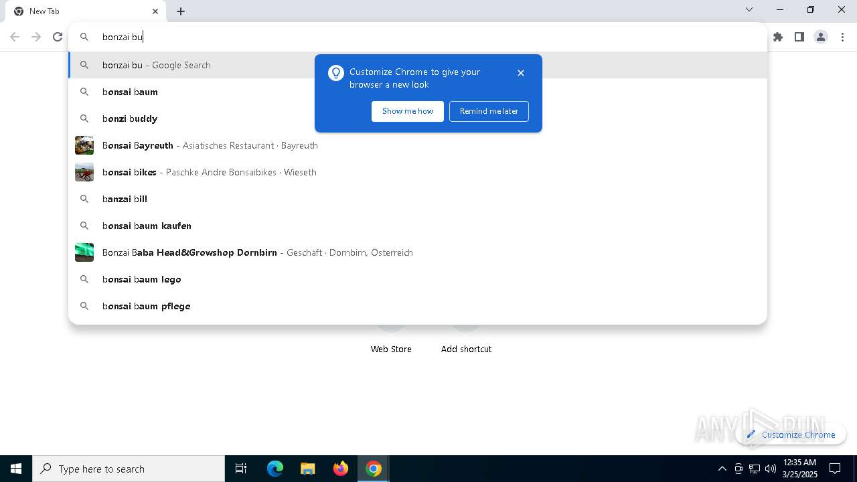
Task: Open Task View on taskbar
Action: (241, 469)
